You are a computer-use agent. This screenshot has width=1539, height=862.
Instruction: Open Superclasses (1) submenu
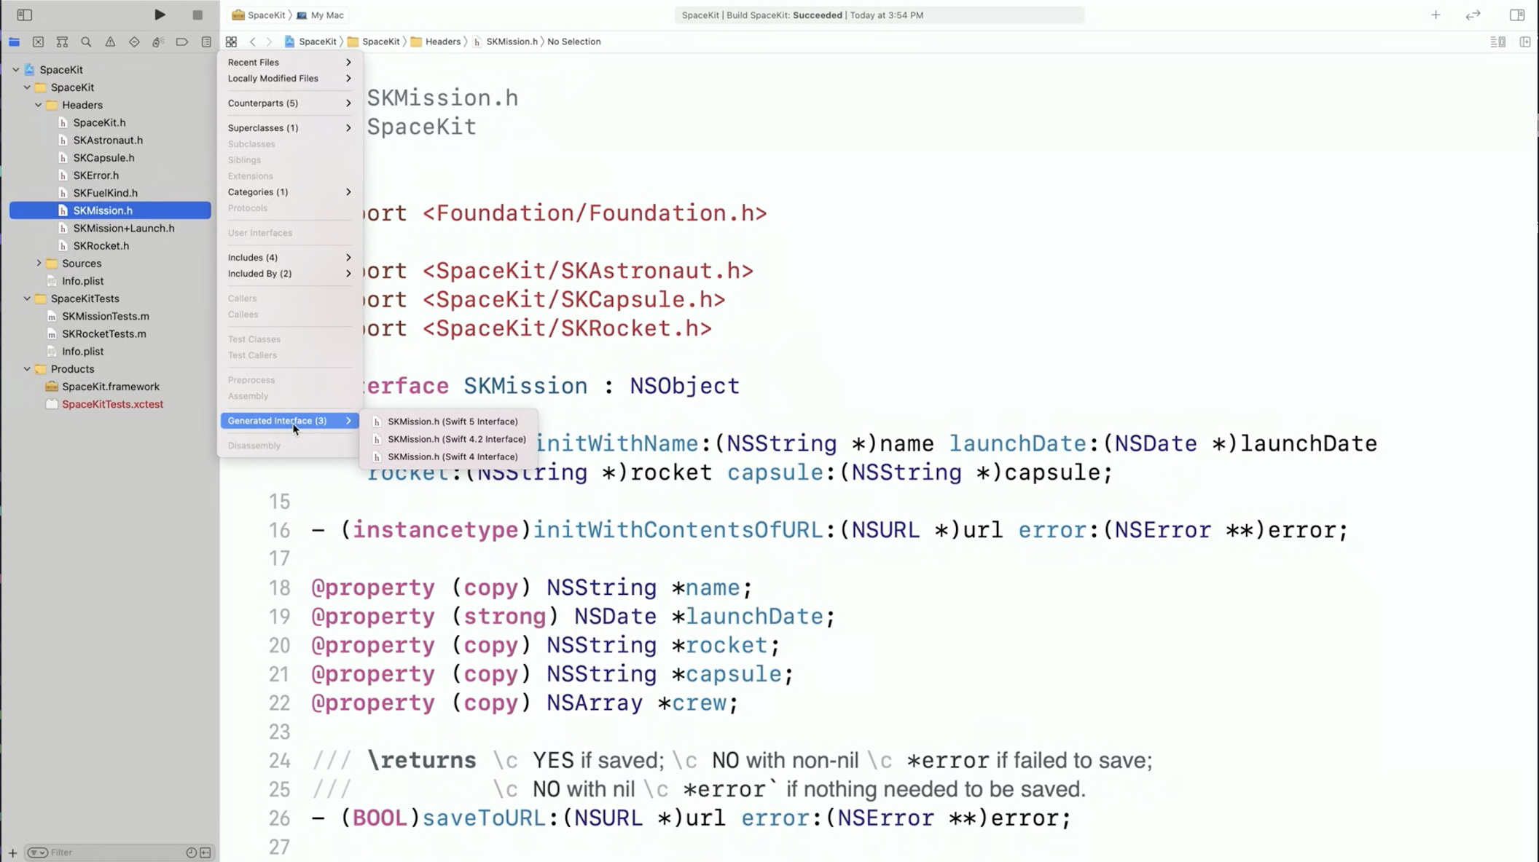coord(289,128)
